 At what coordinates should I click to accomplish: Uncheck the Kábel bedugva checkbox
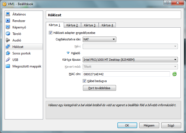coord(84,81)
